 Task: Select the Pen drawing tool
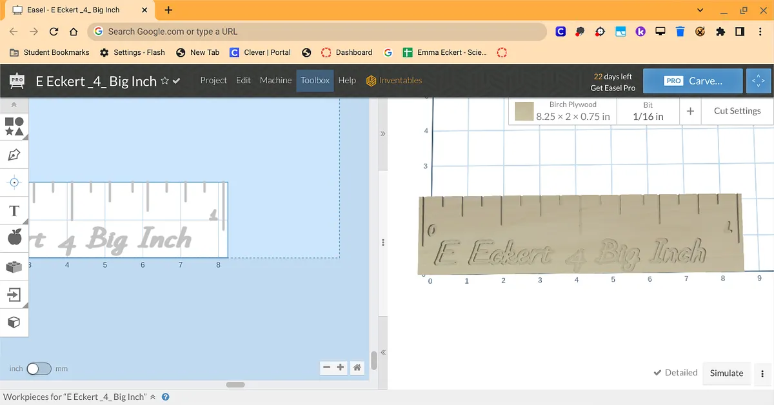coord(14,155)
